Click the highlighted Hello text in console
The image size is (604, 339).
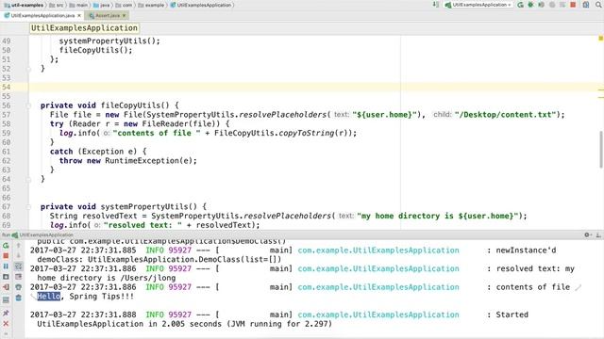(49, 297)
